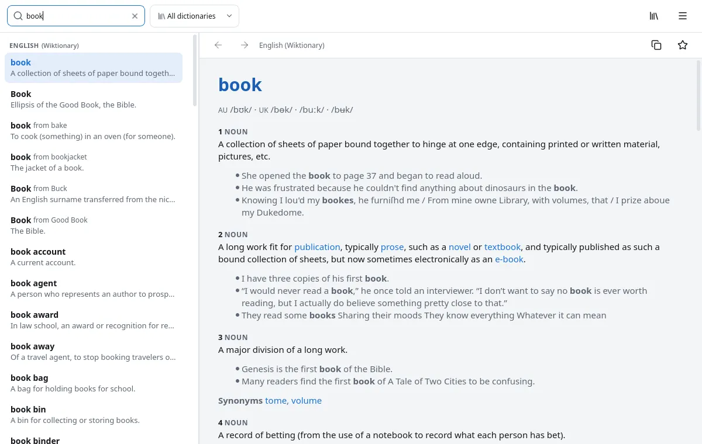Follow the 'e-book' link
The image size is (702, 444).
[509, 259]
